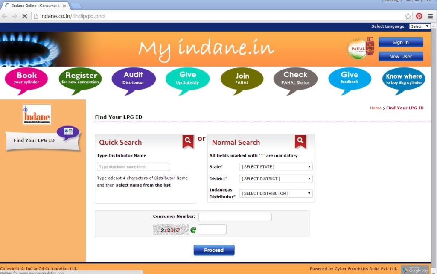
Task: Click the Sign in button
Action: (x=401, y=42)
